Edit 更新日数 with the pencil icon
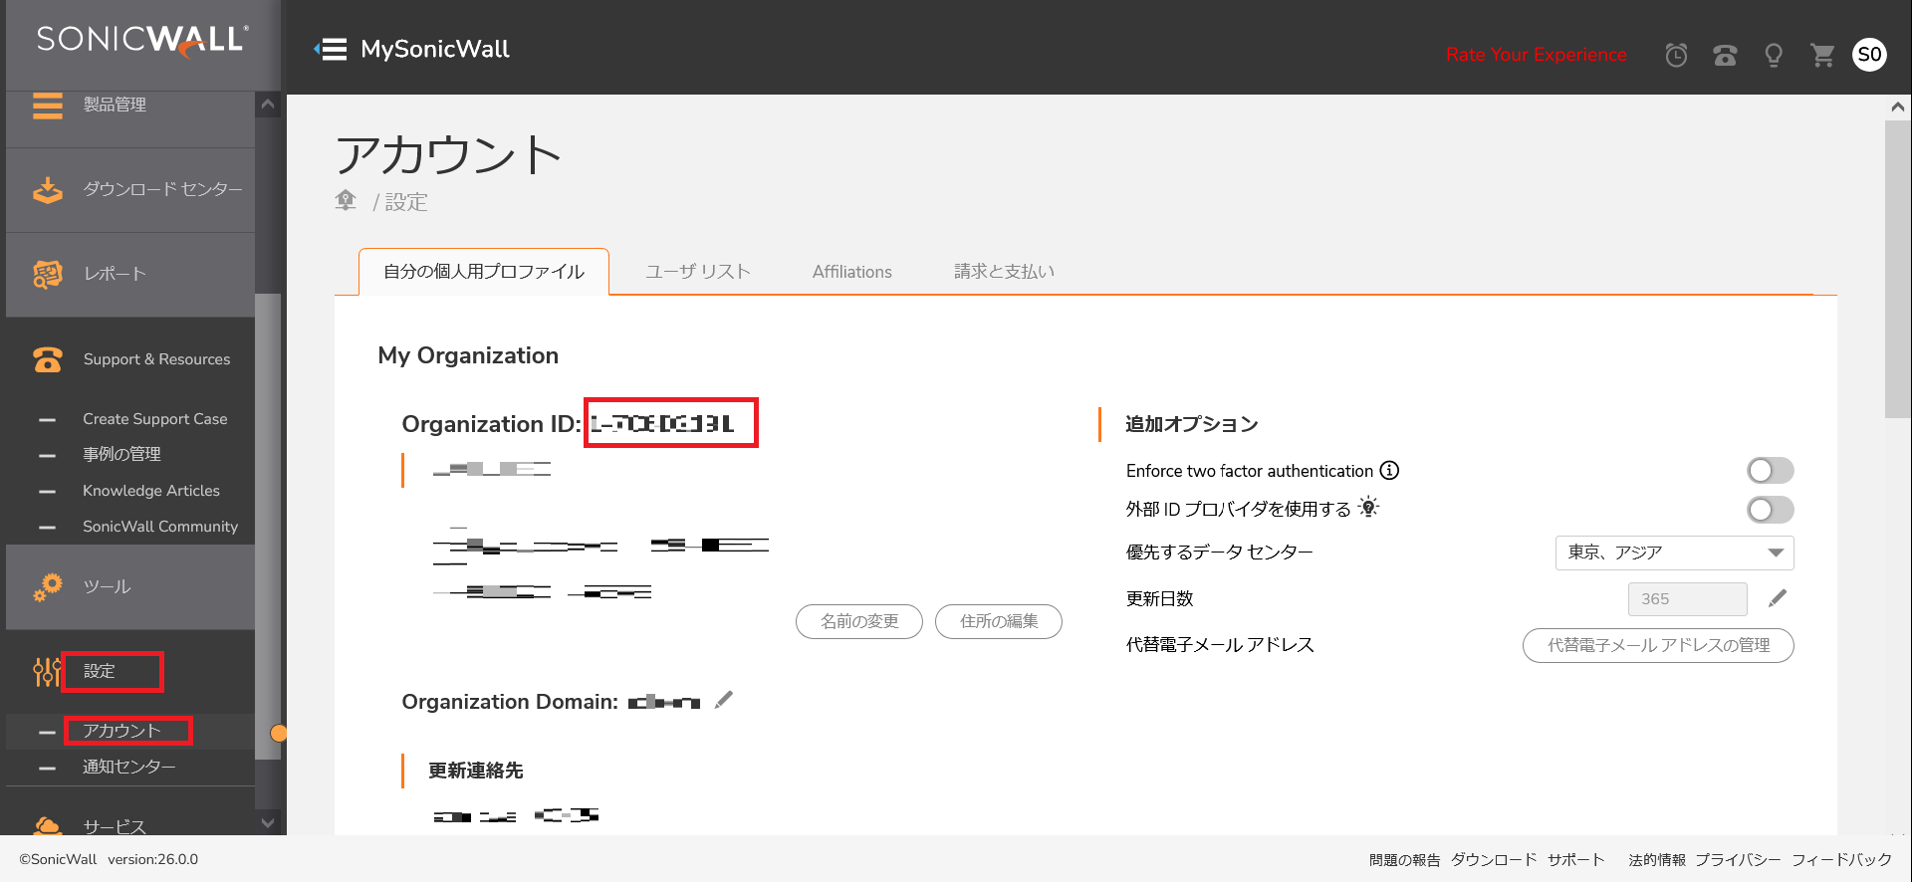 [x=1778, y=598]
